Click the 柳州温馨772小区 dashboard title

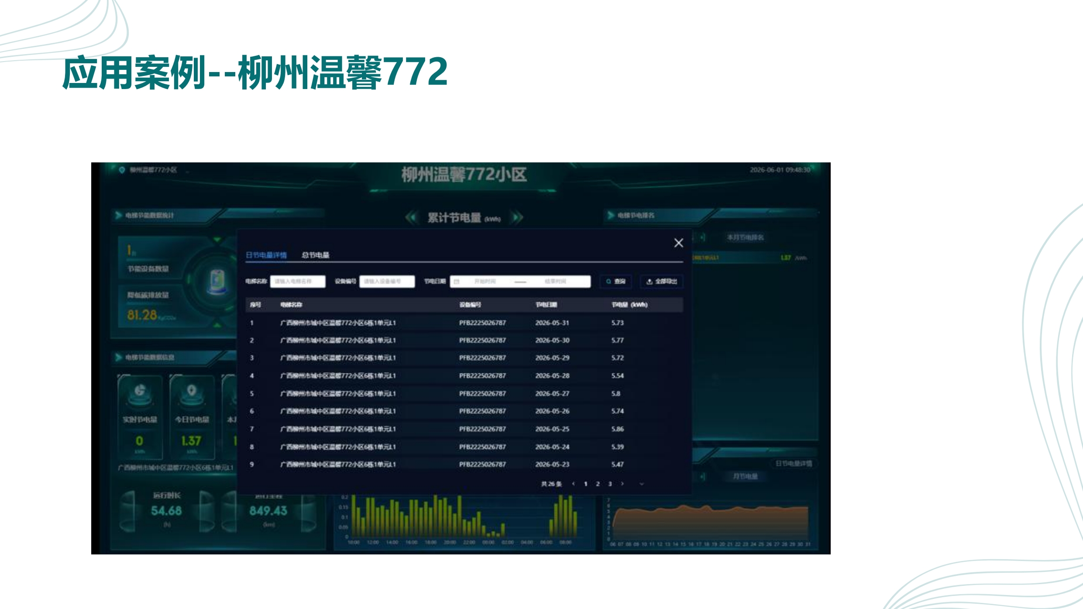coord(464,174)
